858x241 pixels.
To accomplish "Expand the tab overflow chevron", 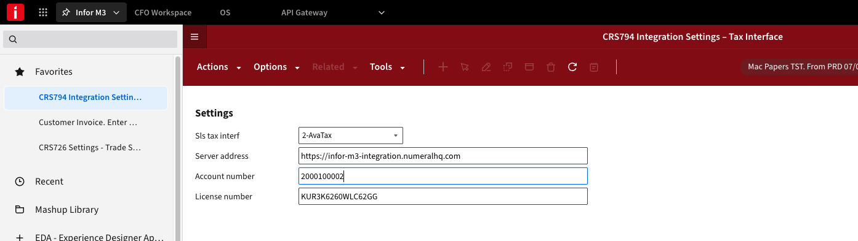I will pyautogui.click(x=382, y=12).
